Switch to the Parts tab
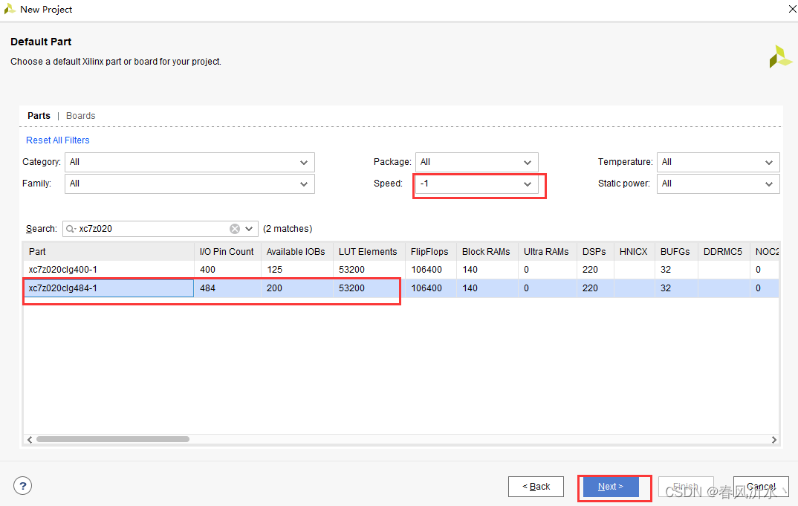This screenshot has height=506, width=798. tap(39, 116)
